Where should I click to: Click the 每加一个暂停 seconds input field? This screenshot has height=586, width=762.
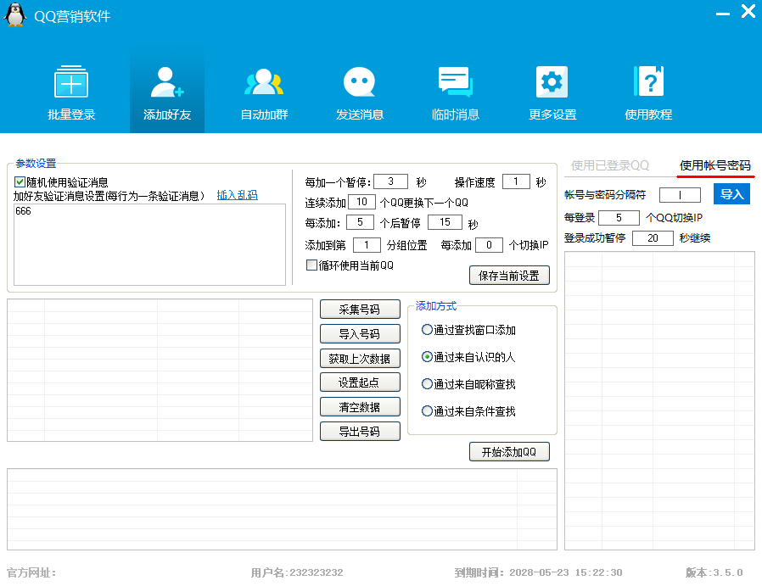(390, 181)
